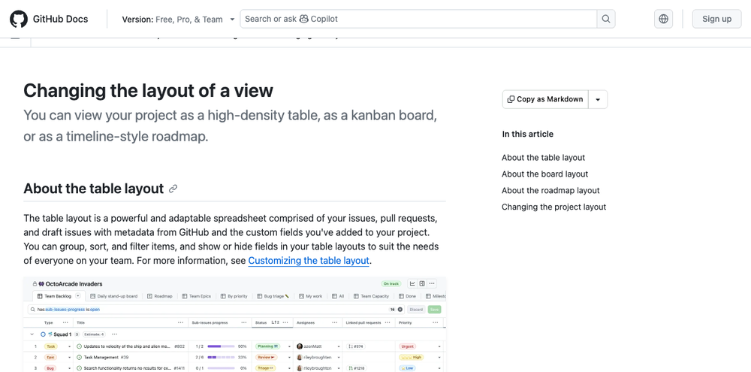Jump to Changing the project layout section
Image resolution: width=751 pixels, height=372 pixels.
[553, 207]
